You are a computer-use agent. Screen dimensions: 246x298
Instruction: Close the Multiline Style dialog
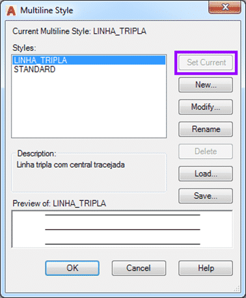click(x=225, y=7)
